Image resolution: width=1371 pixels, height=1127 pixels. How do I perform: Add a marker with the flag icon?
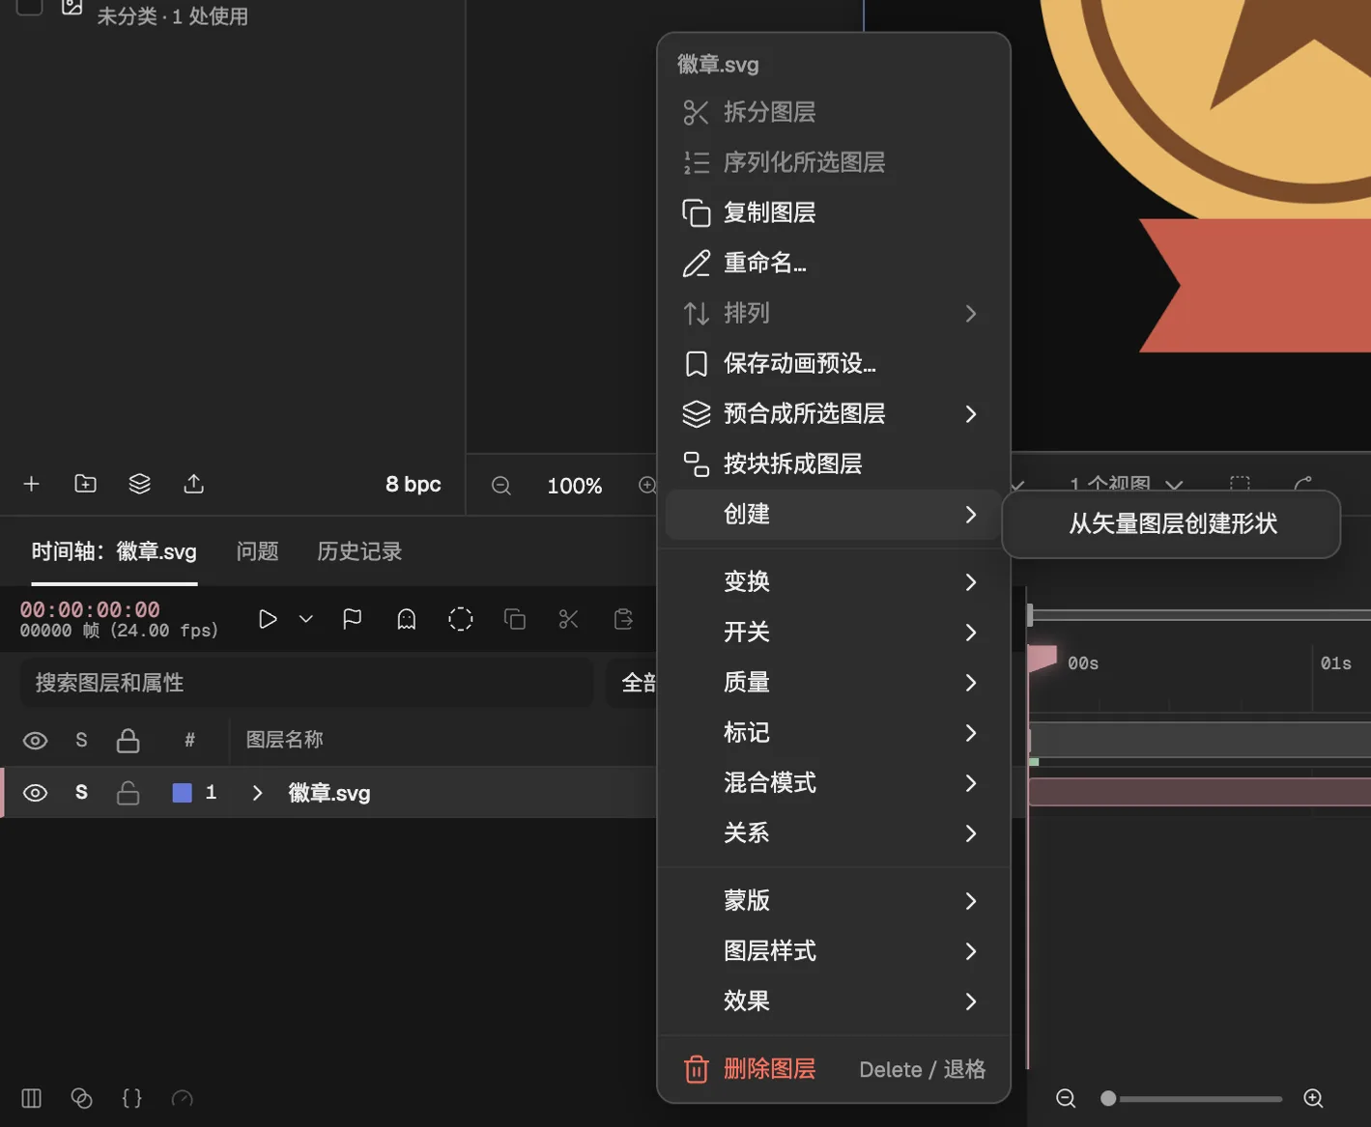pos(353,619)
